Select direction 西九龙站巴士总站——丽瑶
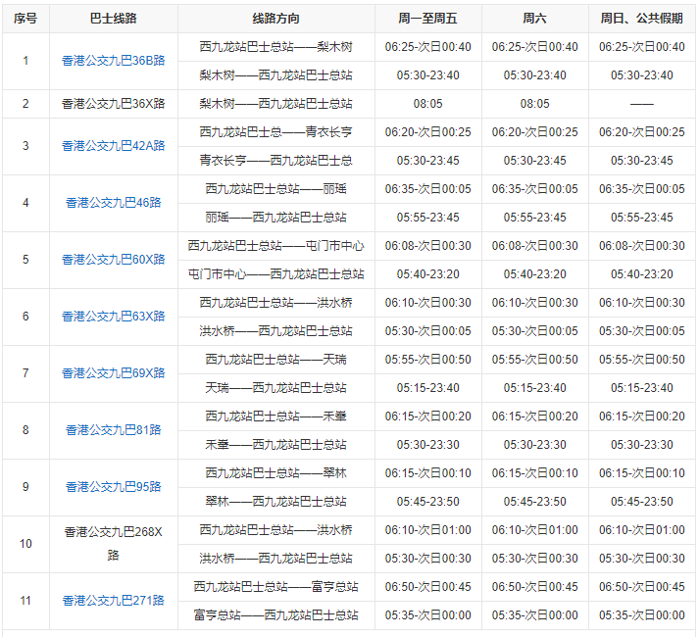 point(275,189)
